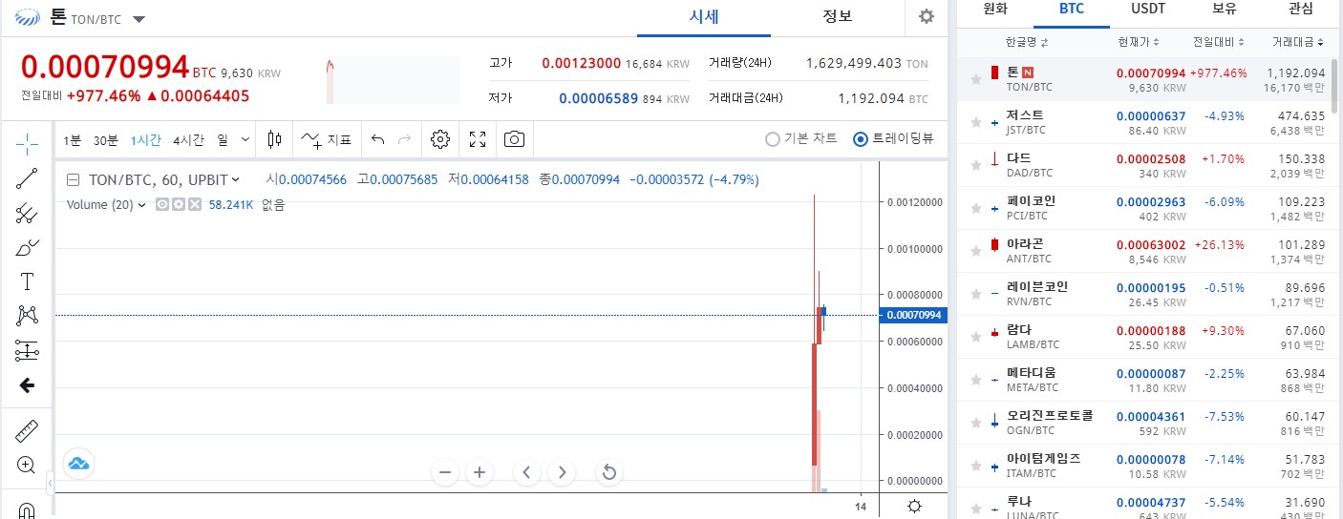Select the brush drawing tool
1343x519 pixels.
tap(27, 247)
